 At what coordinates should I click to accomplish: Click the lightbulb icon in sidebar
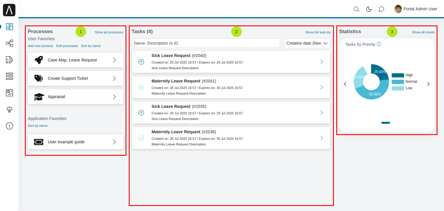point(9,109)
